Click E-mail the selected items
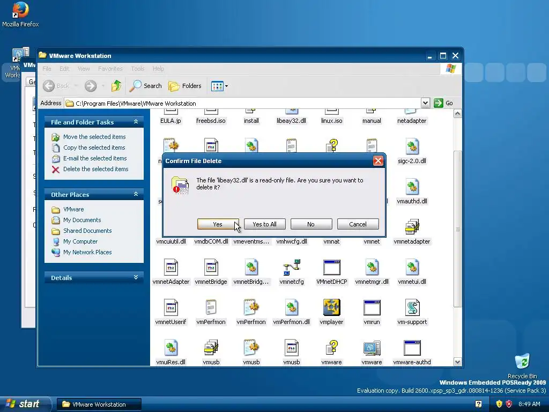 pyautogui.click(x=95, y=158)
